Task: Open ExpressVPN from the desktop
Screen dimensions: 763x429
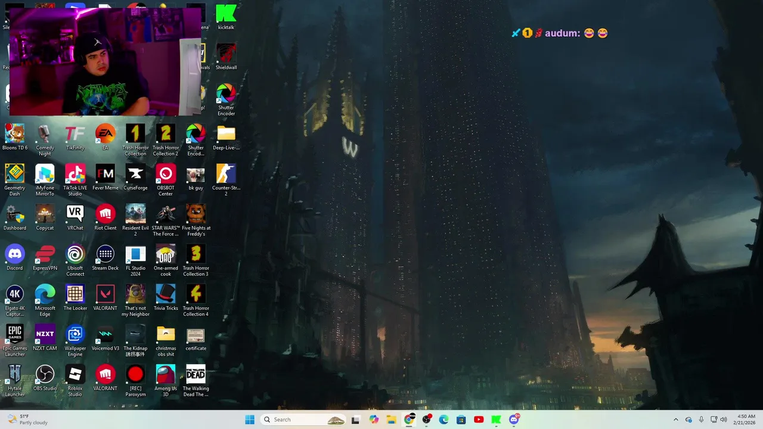Action: (x=45, y=257)
